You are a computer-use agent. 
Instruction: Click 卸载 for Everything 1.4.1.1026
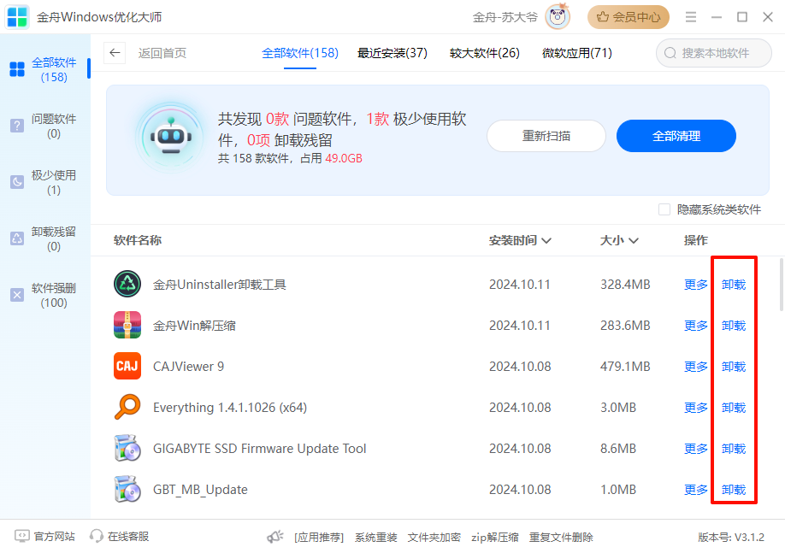734,408
